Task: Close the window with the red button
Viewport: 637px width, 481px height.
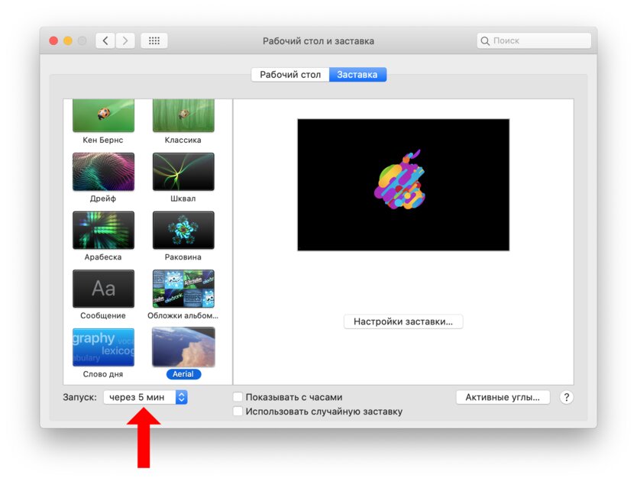Action: click(53, 40)
